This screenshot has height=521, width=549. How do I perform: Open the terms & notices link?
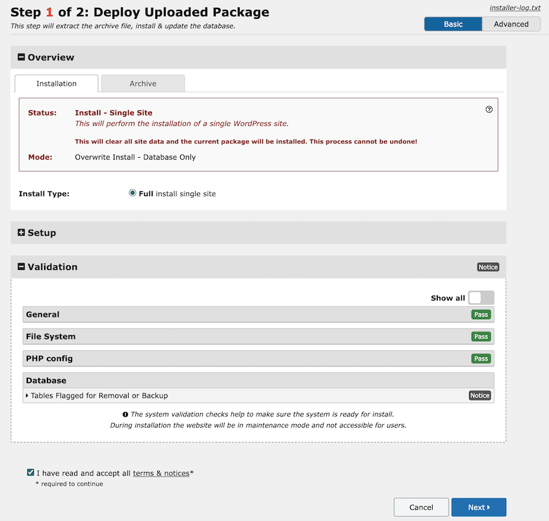pos(161,473)
